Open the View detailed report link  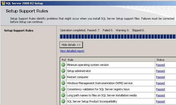(x=72, y=51)
